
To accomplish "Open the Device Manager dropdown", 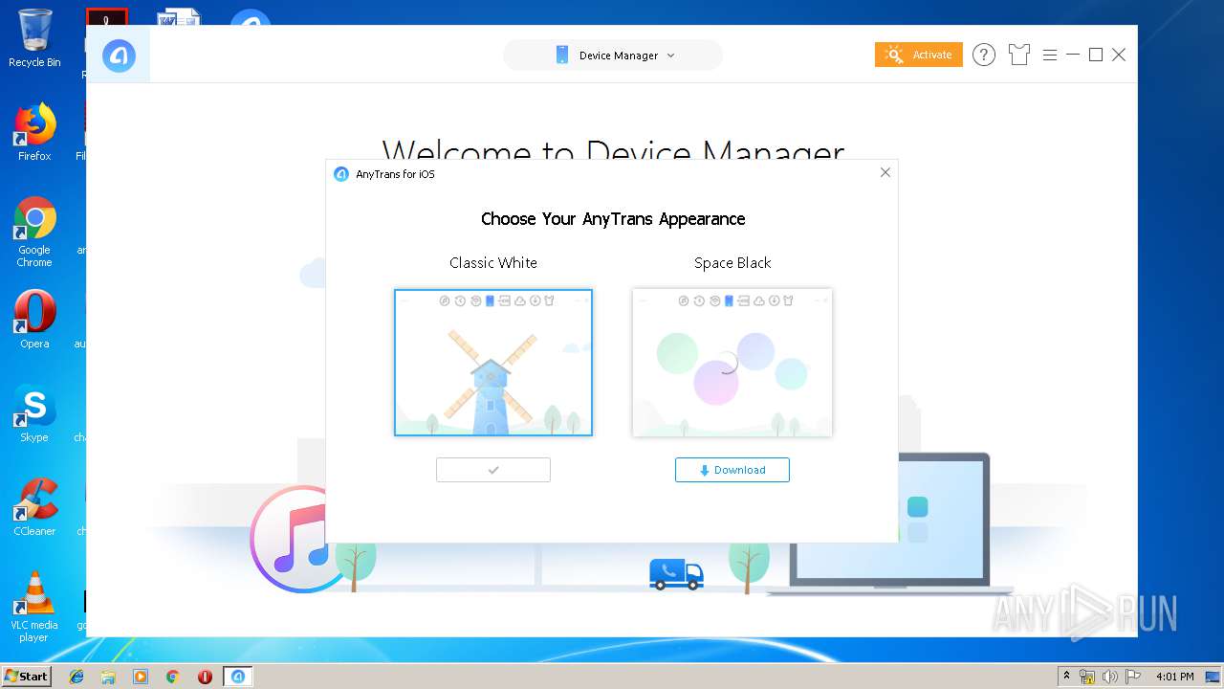I will [613, 56].
